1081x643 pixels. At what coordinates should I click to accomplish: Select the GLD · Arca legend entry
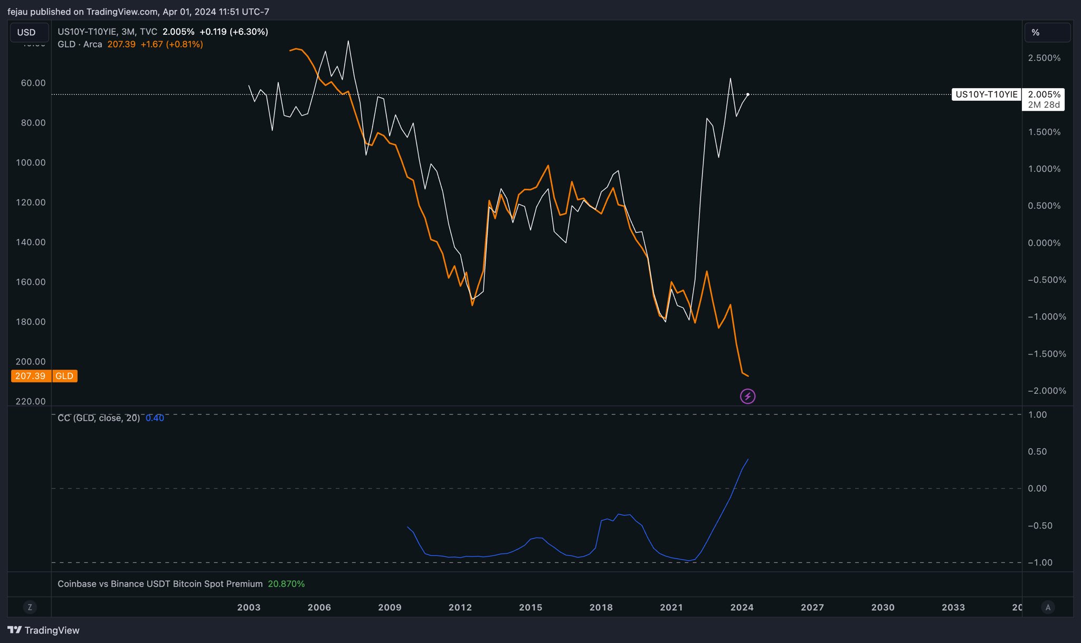(80, 44)
